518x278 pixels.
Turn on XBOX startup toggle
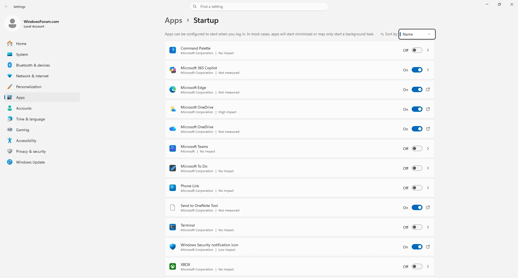[417, 267]
